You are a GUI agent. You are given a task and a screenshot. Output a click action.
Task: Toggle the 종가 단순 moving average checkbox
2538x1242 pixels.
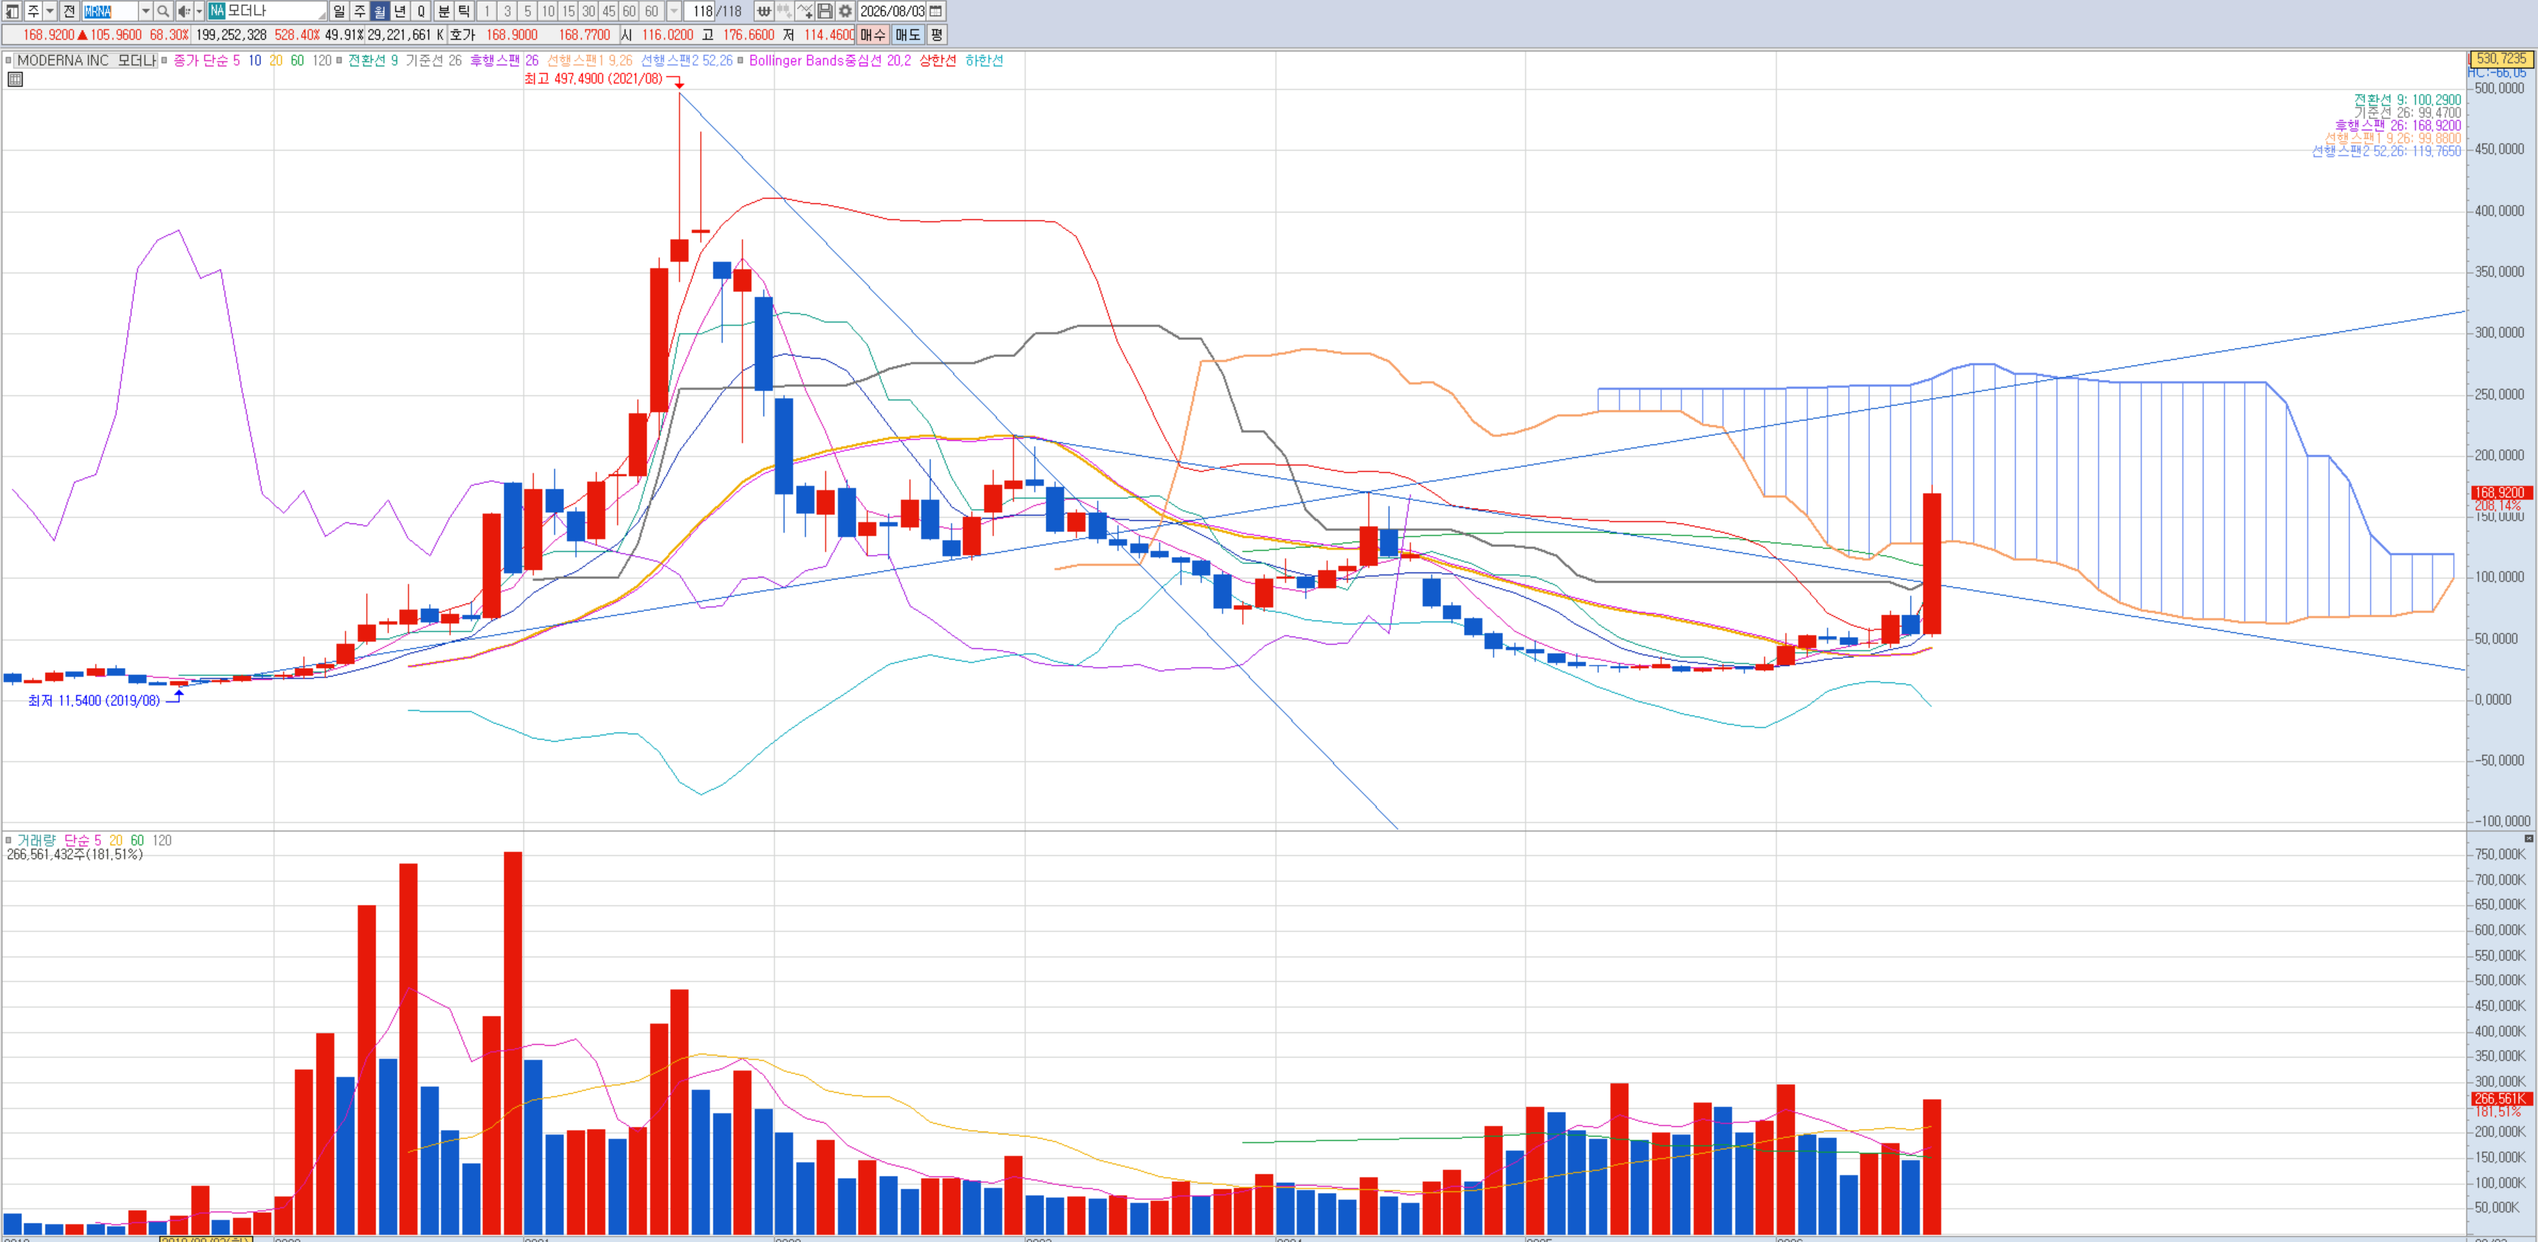(x=164, y=60)
